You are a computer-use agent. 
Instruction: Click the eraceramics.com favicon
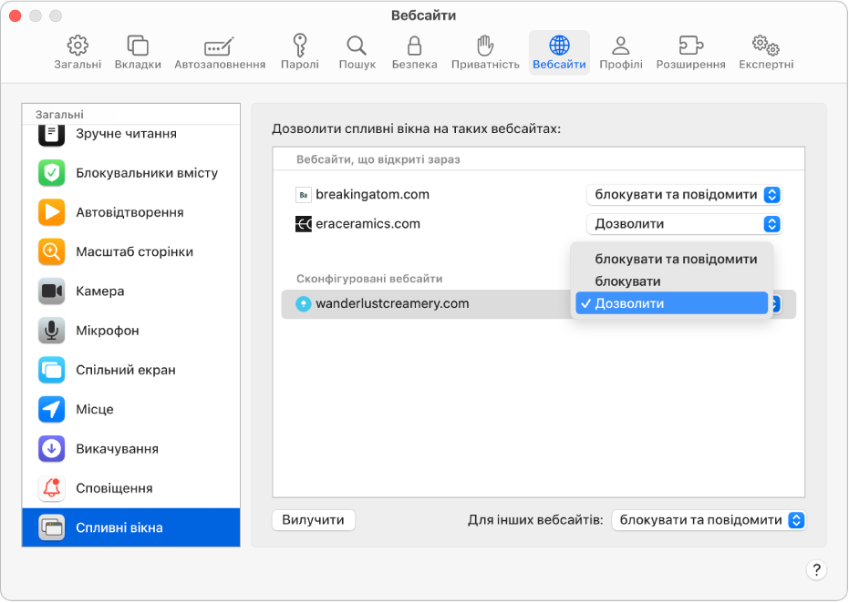[303, 224]
